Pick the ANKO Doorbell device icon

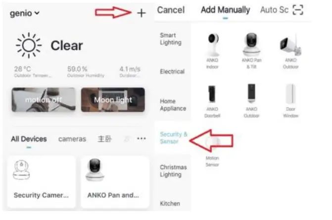[x=212, y=94]
